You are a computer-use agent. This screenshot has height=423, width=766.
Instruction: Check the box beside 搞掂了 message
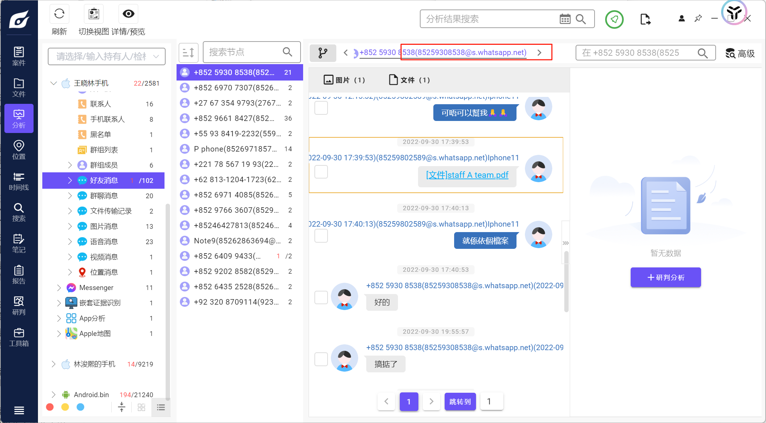321,359
